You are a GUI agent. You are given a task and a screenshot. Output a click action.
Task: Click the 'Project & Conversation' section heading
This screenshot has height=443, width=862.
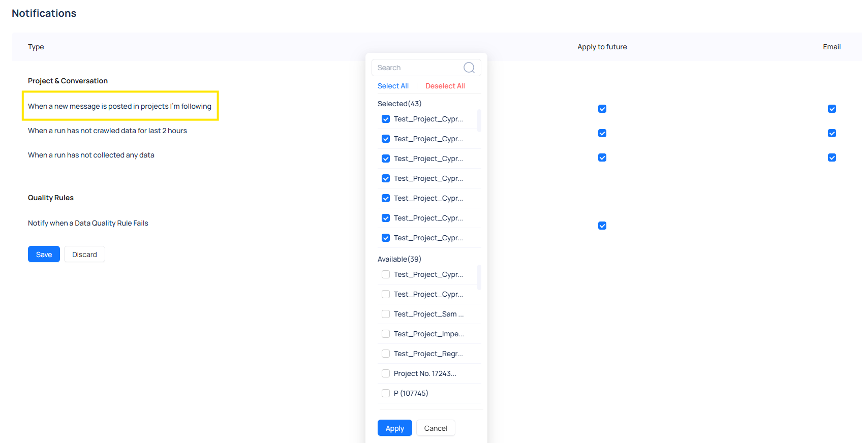(68, 81)
